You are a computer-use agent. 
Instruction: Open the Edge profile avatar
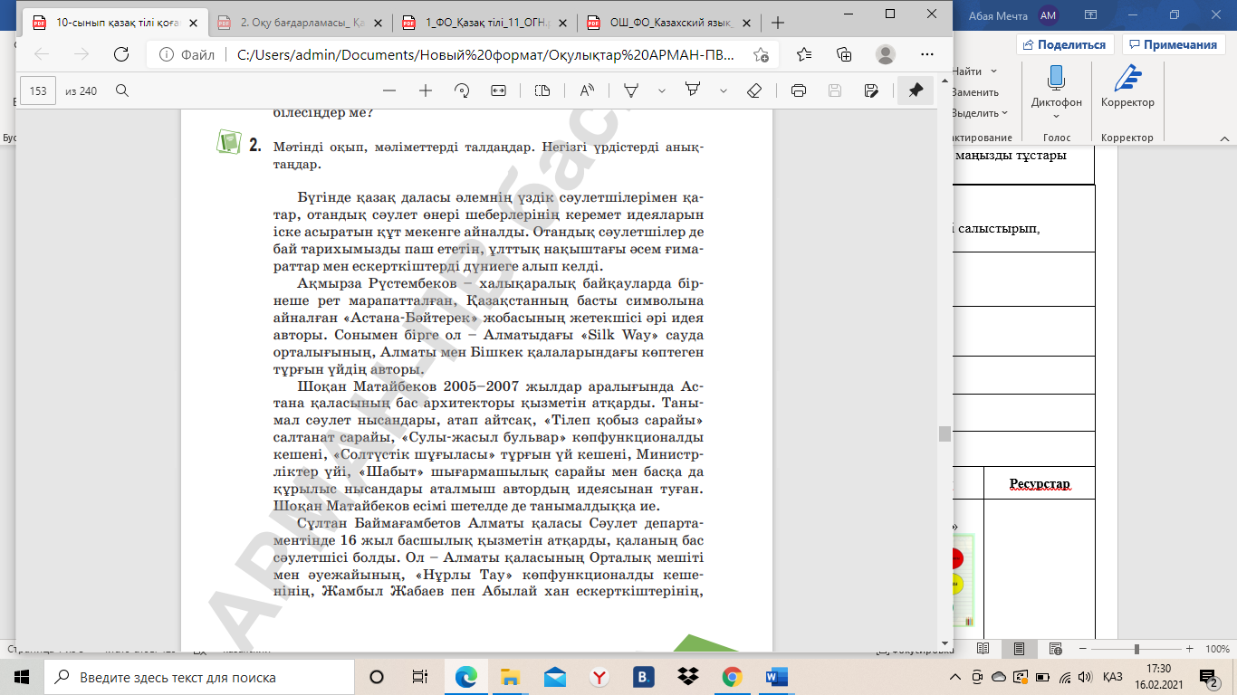(x=885, y=54)
